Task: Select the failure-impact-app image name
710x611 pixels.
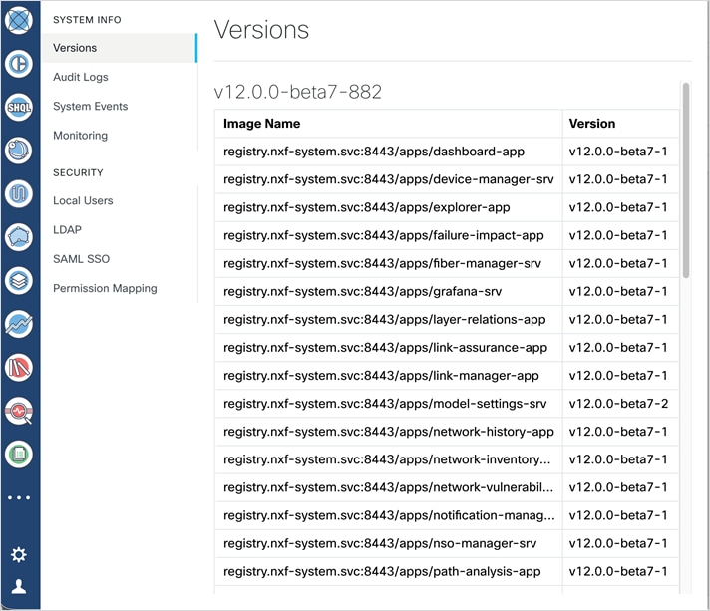Action: coord(384,235)
